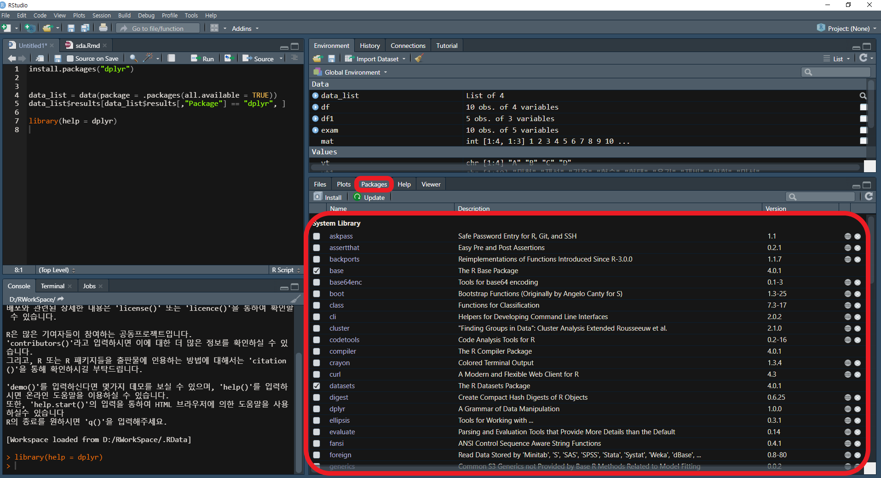Enable the cluster package checkbox
The height and width of the screenshot is (478, 881).
[317, 328]
